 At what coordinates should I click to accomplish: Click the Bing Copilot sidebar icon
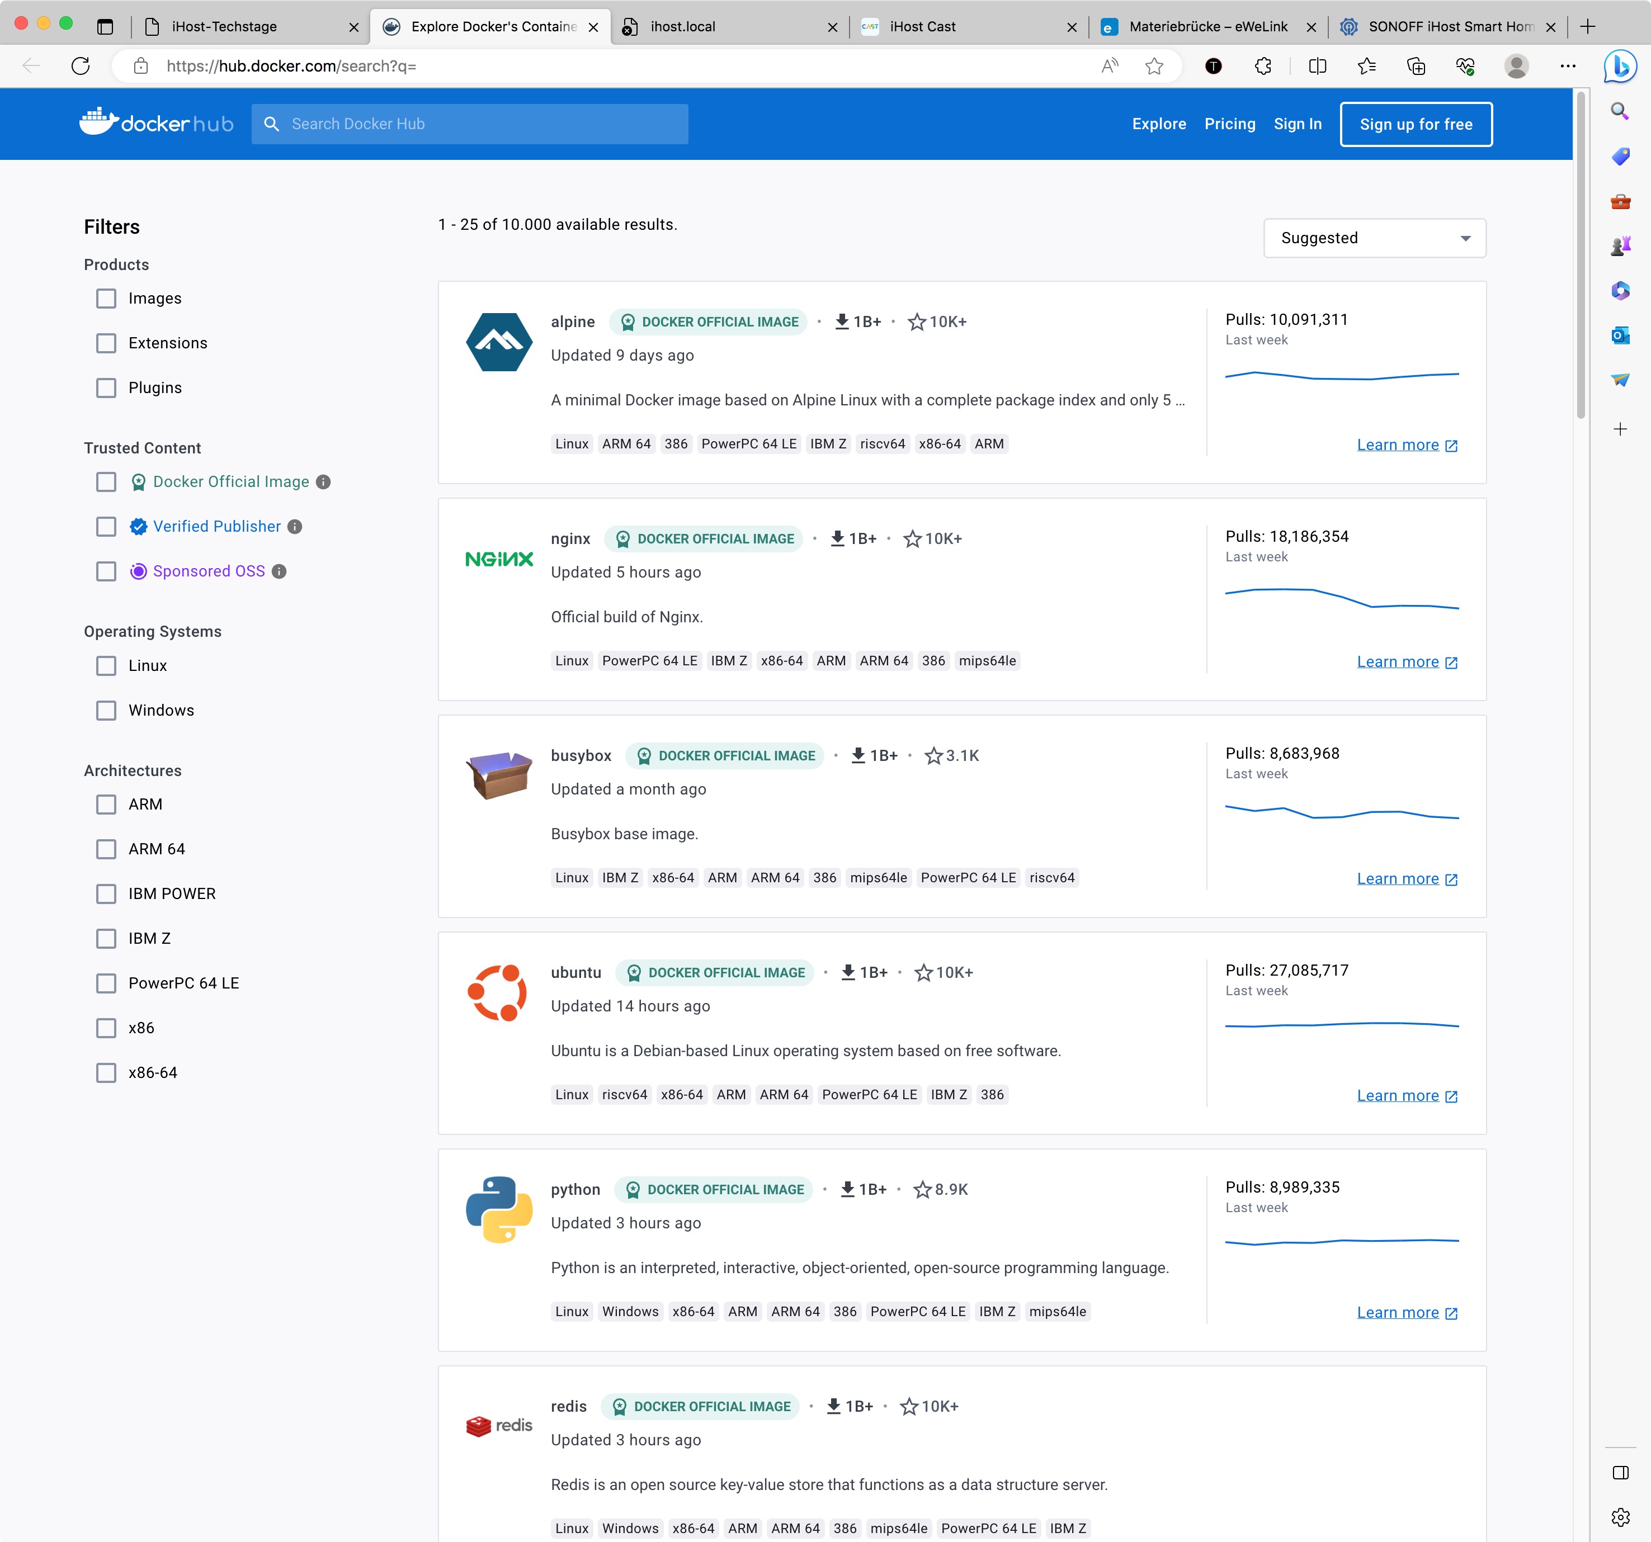click(x=1620, y=67)
